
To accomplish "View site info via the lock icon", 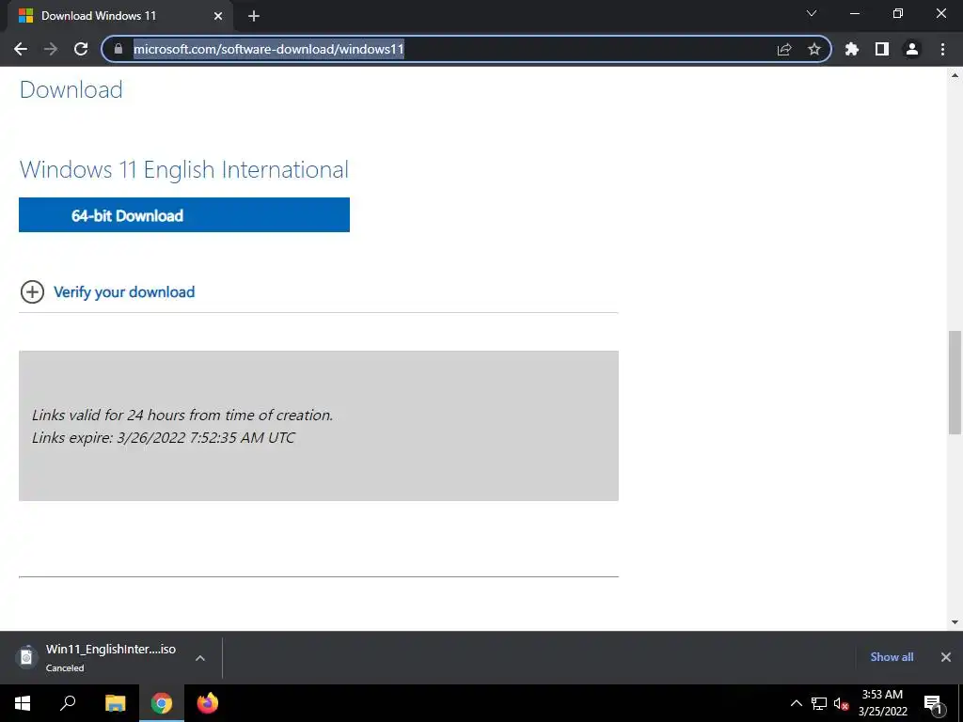I will coord(118,49).
